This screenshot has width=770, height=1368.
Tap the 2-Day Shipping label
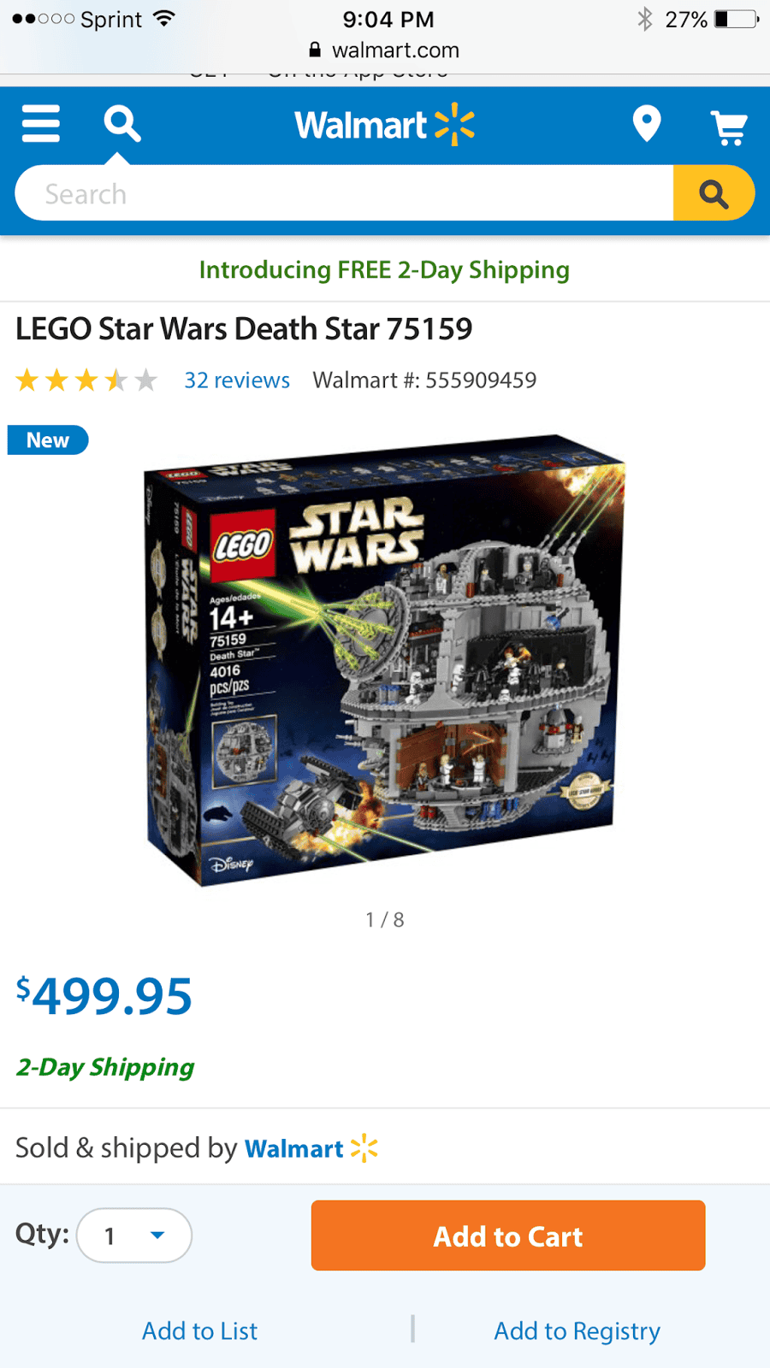105,1067
